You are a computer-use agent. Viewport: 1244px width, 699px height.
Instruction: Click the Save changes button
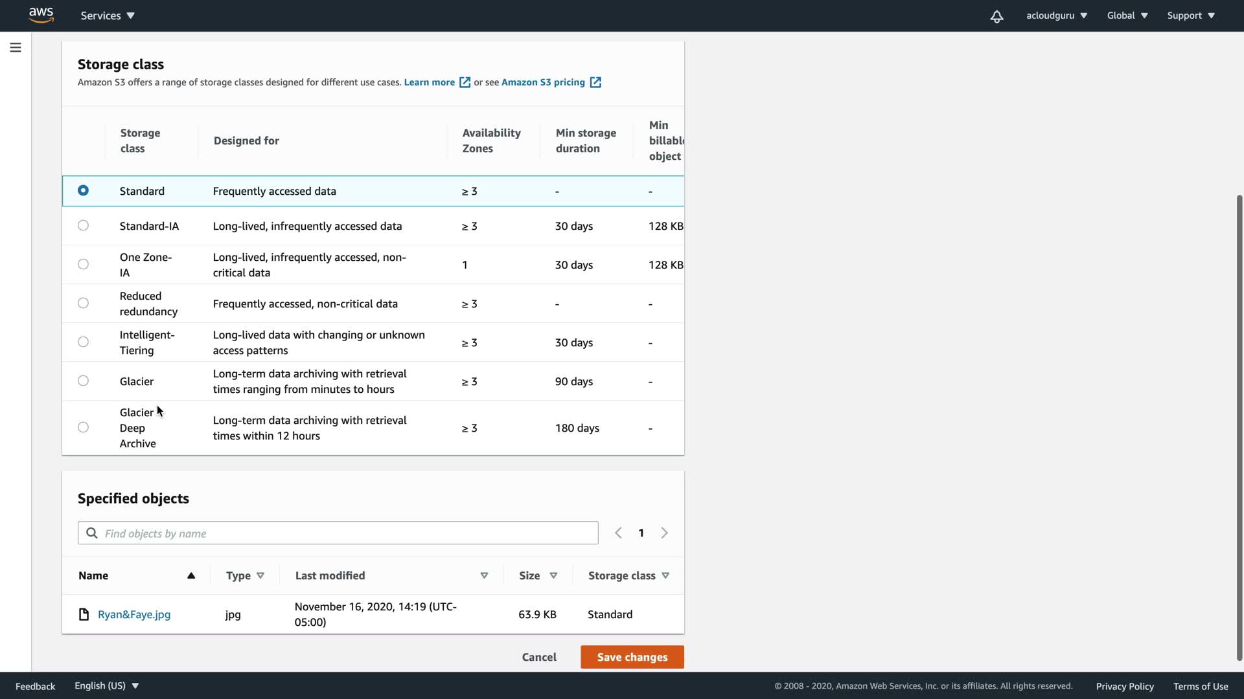(632, 657)
